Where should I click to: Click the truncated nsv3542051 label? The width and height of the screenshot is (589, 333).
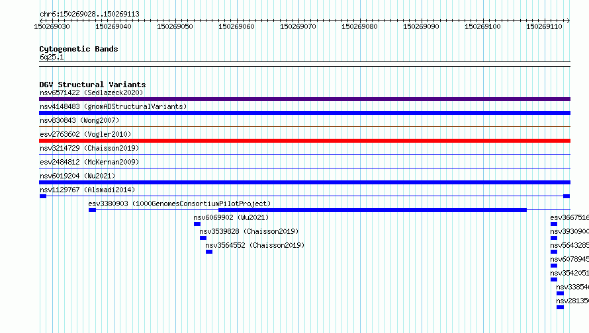569,273
